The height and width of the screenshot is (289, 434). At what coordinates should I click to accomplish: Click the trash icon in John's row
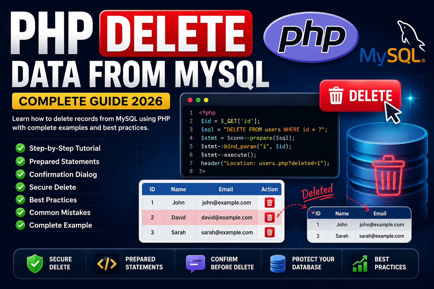tap(270, 203)
